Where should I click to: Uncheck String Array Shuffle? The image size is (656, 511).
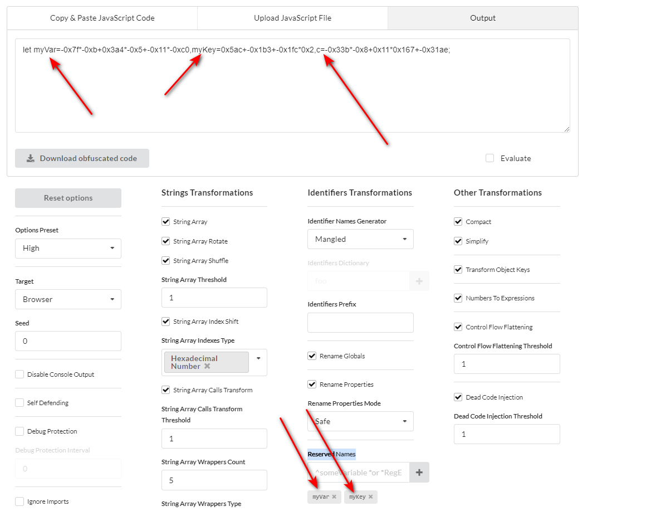pyautogui.click(x=165, y=260)
